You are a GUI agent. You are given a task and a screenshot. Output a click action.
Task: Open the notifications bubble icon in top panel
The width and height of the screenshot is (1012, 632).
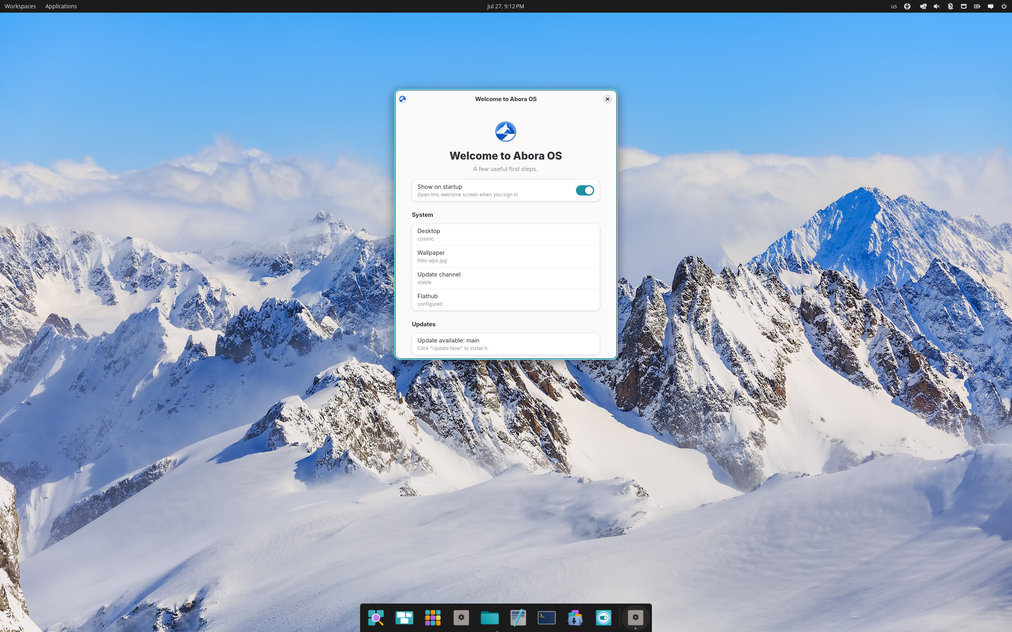990,6
